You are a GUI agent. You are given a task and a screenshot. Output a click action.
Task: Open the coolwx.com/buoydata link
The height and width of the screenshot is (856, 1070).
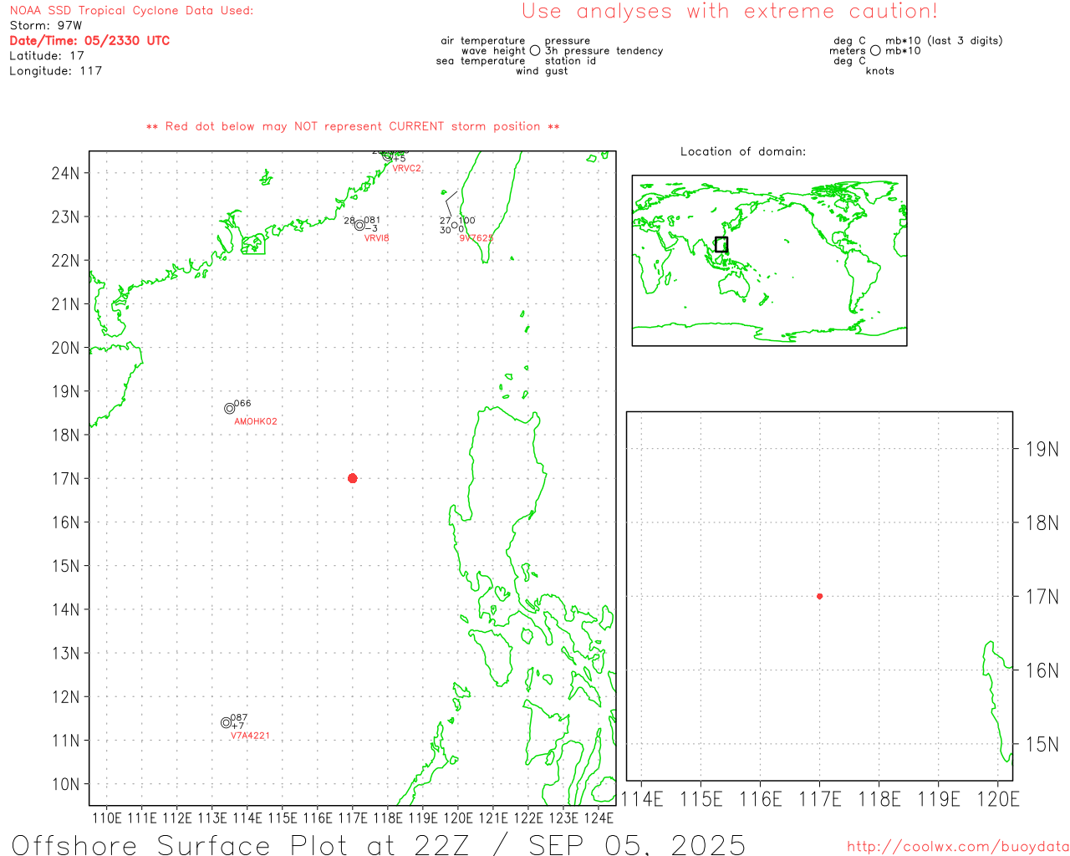tap(958, 847)
